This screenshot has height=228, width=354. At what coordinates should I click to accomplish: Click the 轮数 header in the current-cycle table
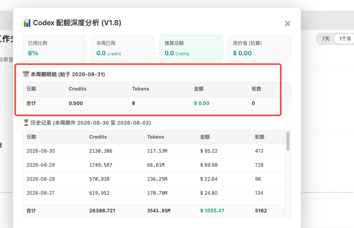click(x=256, y=89)
